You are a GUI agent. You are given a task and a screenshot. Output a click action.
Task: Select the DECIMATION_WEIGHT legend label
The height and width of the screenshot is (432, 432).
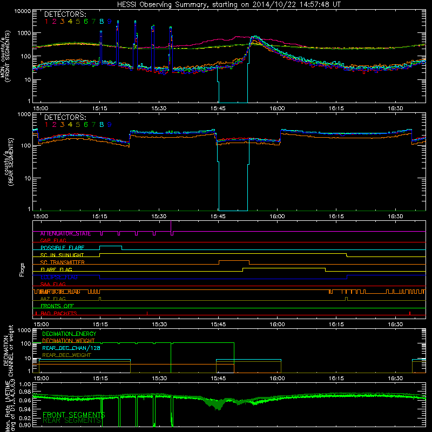coord(69,341)
